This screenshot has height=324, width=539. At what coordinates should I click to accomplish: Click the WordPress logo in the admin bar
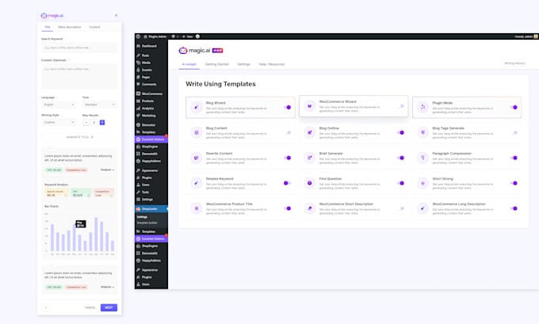click(x=138, y=36)
